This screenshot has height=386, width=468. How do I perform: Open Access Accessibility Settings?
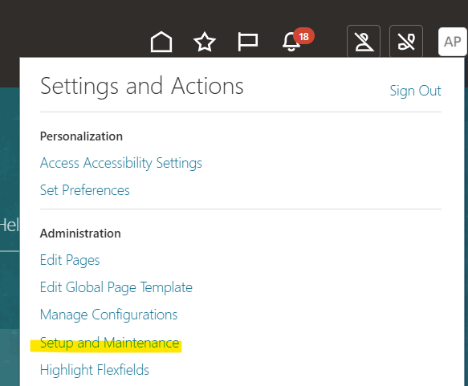(x=121, y=163)
